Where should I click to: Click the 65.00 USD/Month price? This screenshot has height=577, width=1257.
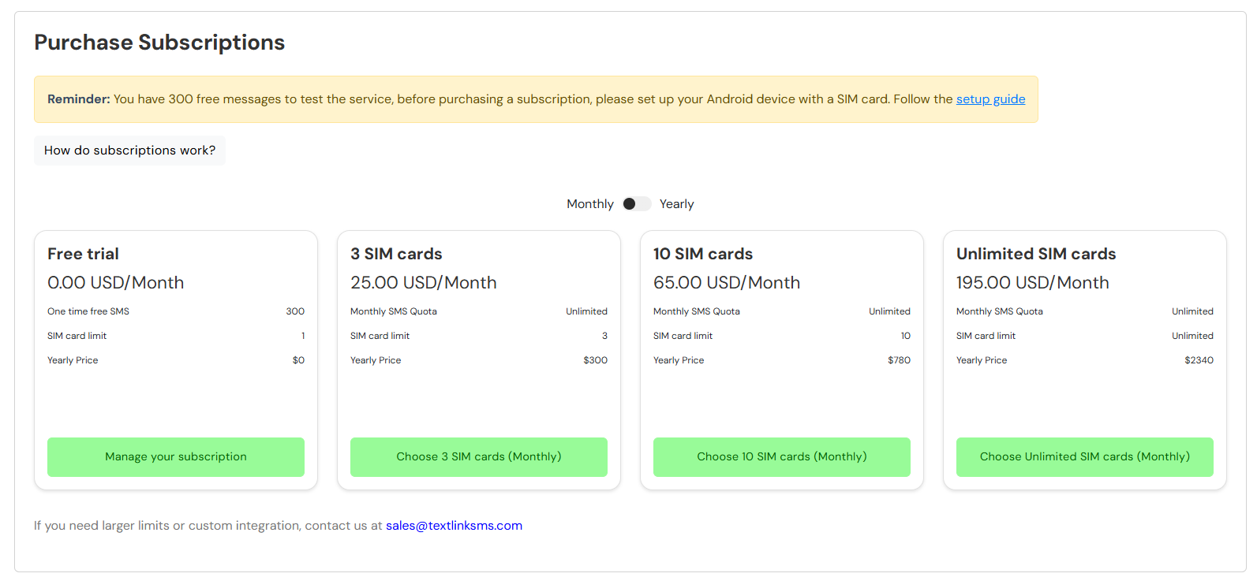726,283
